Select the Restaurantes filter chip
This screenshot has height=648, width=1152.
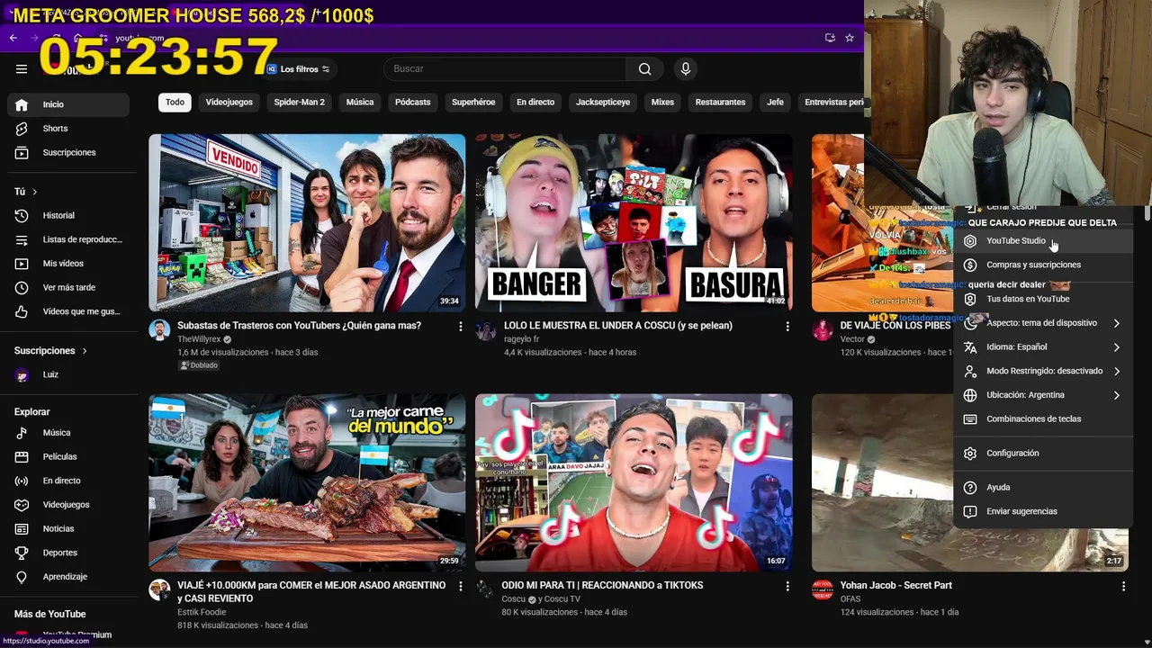tap(720, 102)
